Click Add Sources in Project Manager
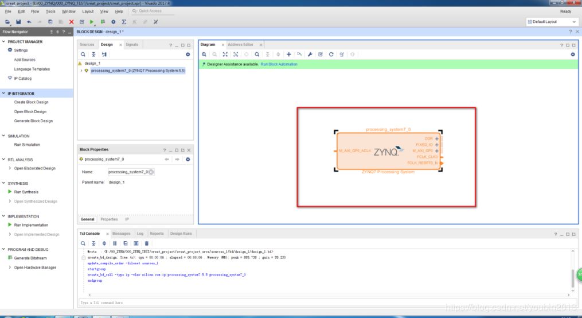Viewport: 582px width, 318px height. (25, 60)
